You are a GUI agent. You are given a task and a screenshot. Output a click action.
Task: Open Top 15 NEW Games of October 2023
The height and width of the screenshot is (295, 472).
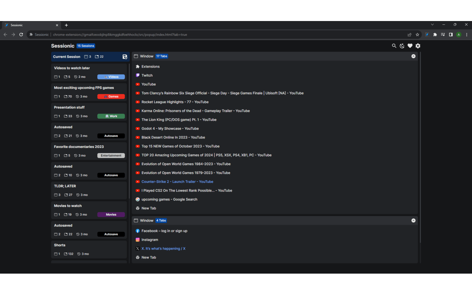(x=181, y=146)
